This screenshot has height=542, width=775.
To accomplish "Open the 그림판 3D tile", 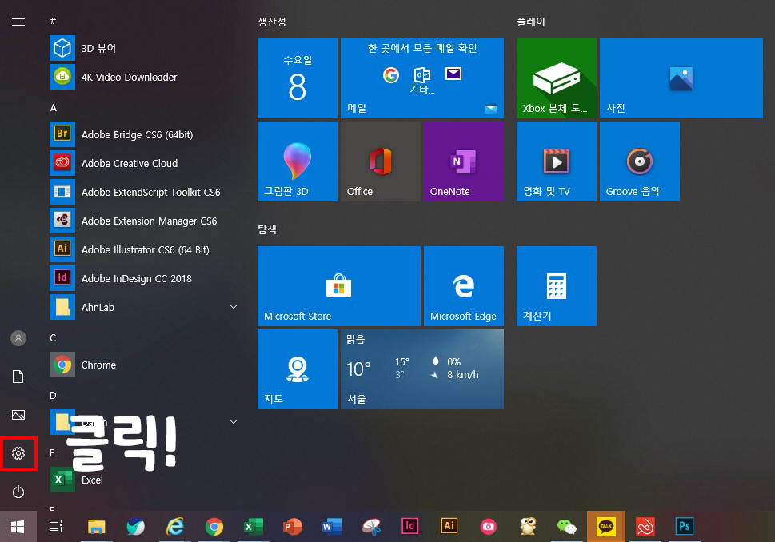I will pos(297,161).
